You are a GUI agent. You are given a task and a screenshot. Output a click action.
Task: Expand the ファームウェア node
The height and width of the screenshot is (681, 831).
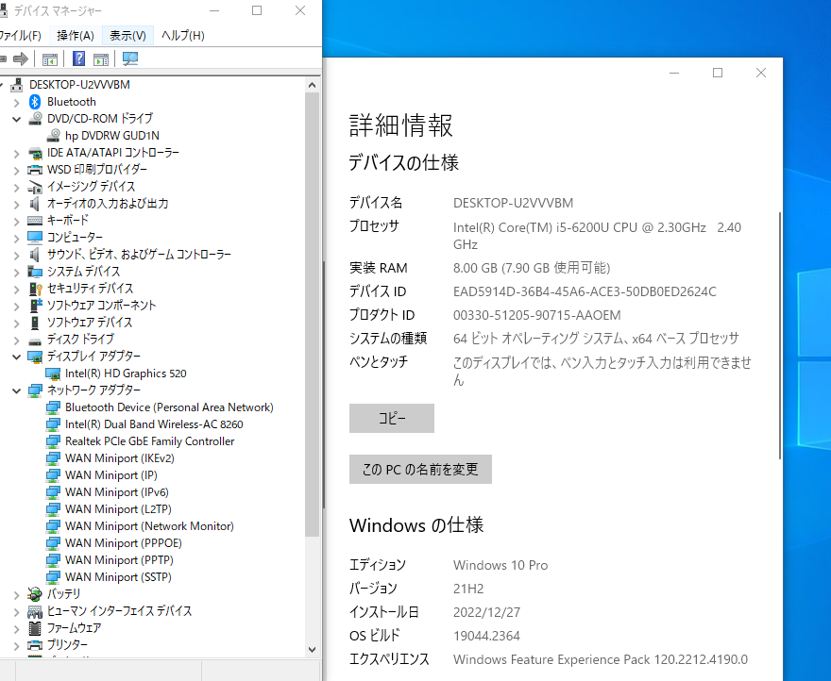point(16,628)
